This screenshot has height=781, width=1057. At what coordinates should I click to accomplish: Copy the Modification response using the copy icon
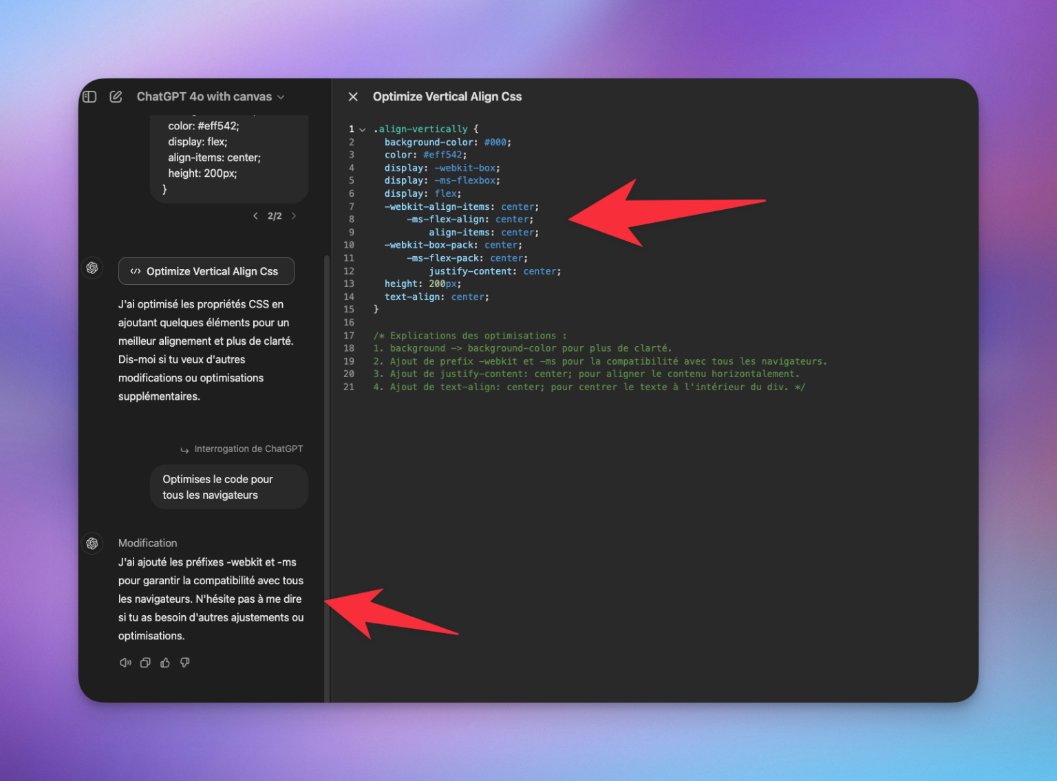coord(145,662)
